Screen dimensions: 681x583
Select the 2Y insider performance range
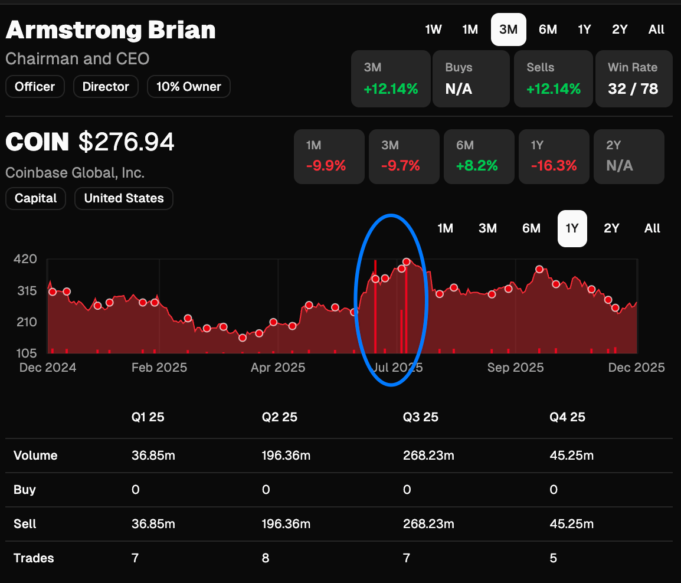click(620, 30)
